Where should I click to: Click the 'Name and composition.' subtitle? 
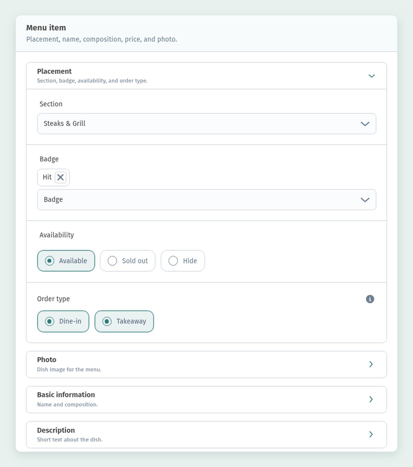coord(67,405)
